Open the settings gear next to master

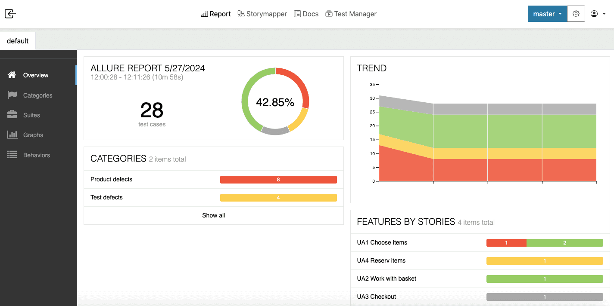[576, 14]
